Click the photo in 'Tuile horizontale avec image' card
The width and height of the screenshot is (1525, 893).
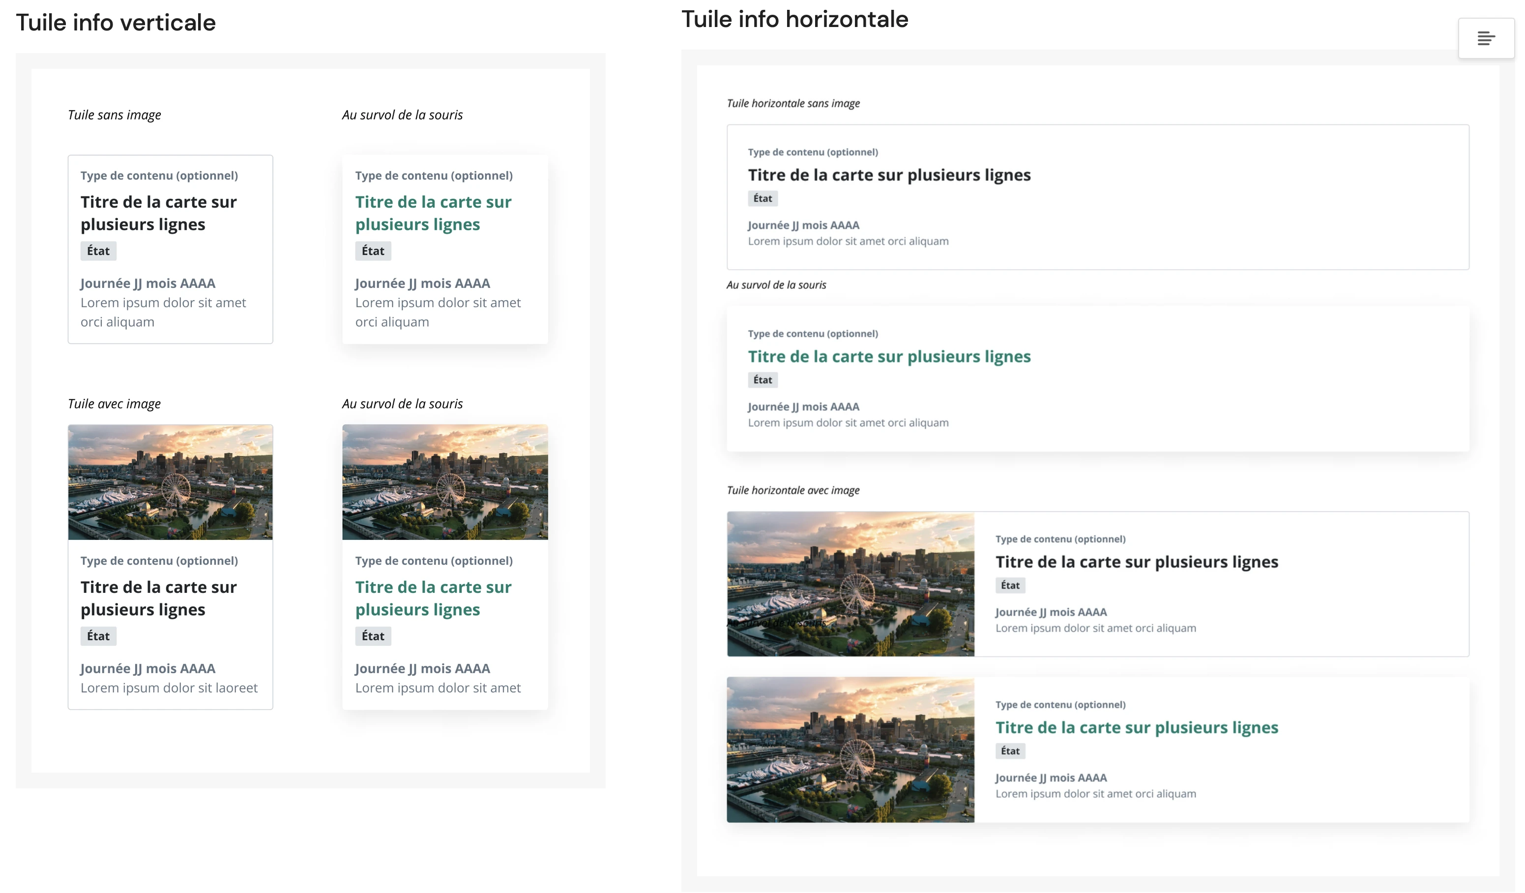tap(850, 584)
